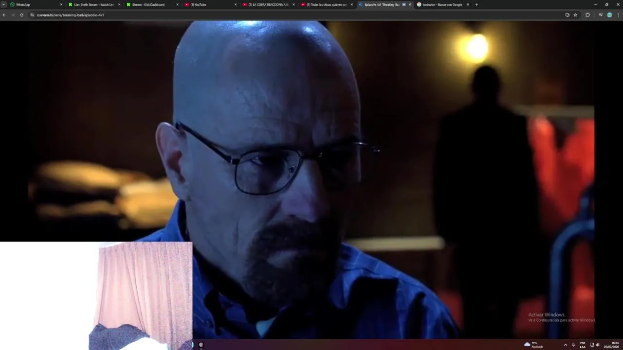The height and width of the screenshot is (350, 623).
Task: Open the taskbar app icon beside webcam
Action: [201, 345]
